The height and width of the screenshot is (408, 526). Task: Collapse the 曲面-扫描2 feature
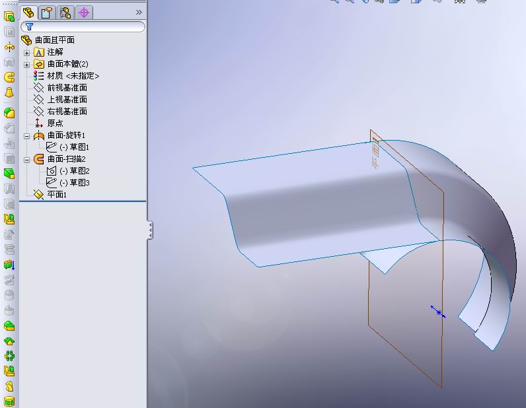click(x=27, y=160)
